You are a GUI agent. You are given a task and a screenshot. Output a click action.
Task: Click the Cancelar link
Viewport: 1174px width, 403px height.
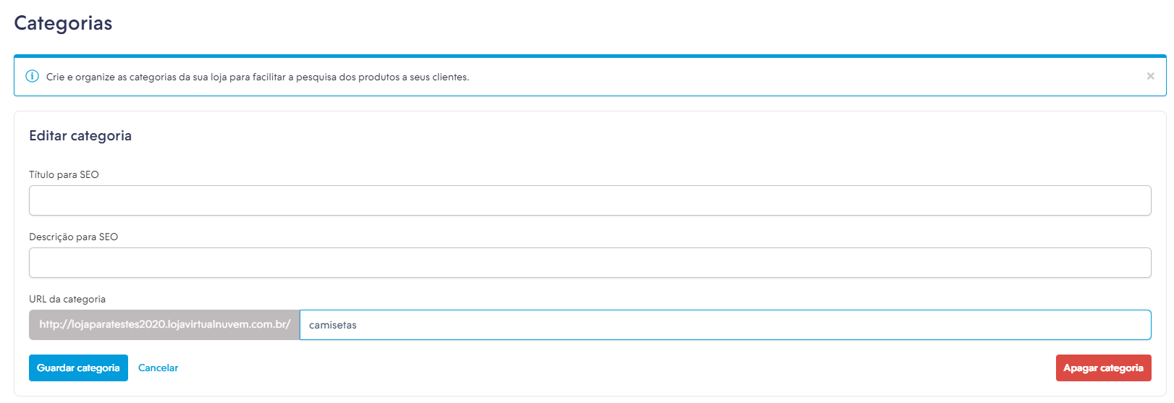pyautogui.click(x=158, y=368)
